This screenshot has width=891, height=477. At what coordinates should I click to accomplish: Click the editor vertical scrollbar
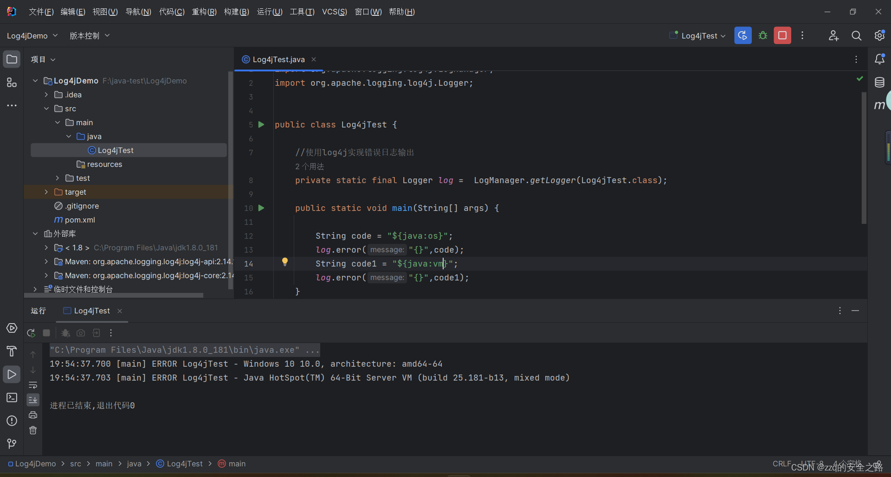pos(864,158)
